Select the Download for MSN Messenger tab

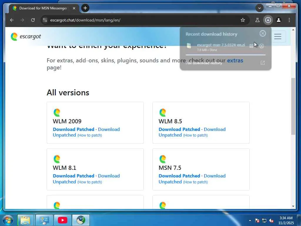(x=44, y=8)
